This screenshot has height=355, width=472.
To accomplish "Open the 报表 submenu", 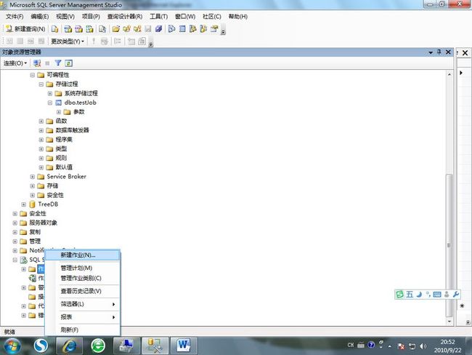I will click(x=82, y=317).
